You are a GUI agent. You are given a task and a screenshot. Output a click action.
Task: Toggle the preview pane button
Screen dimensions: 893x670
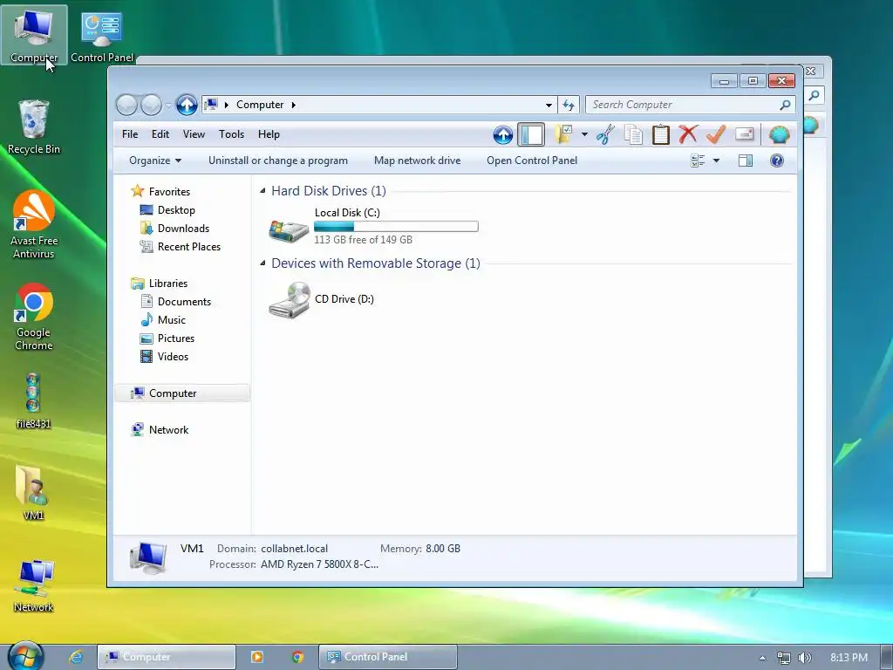(746, 161)
